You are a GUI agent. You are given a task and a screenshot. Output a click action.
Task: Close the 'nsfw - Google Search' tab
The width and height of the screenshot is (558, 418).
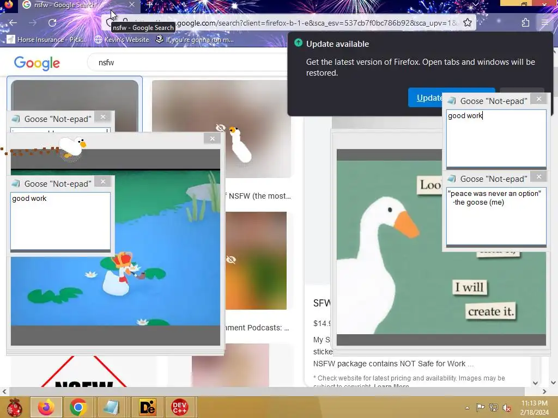pos(132,4)
